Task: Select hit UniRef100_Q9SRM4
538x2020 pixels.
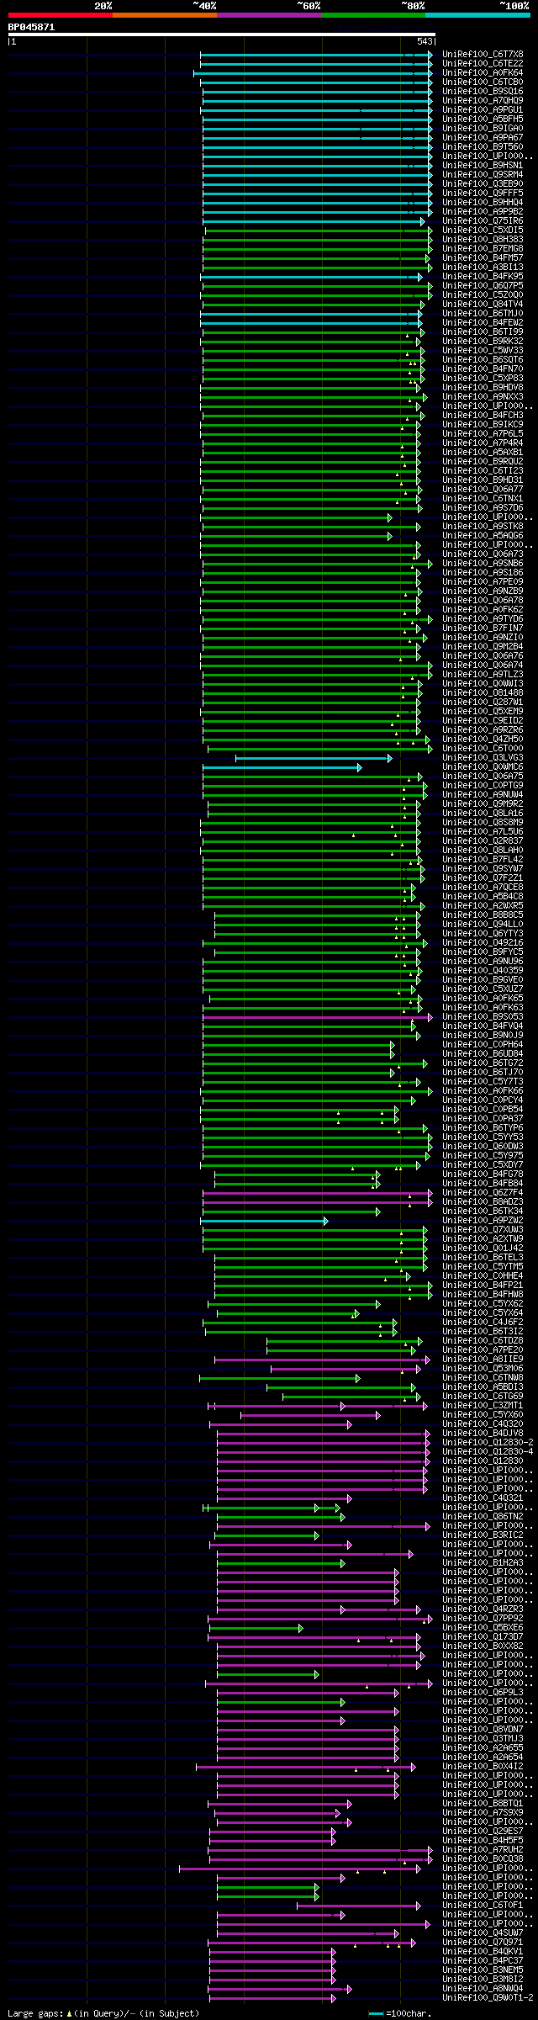Action: pyautogui.click(x=483, y=174)
